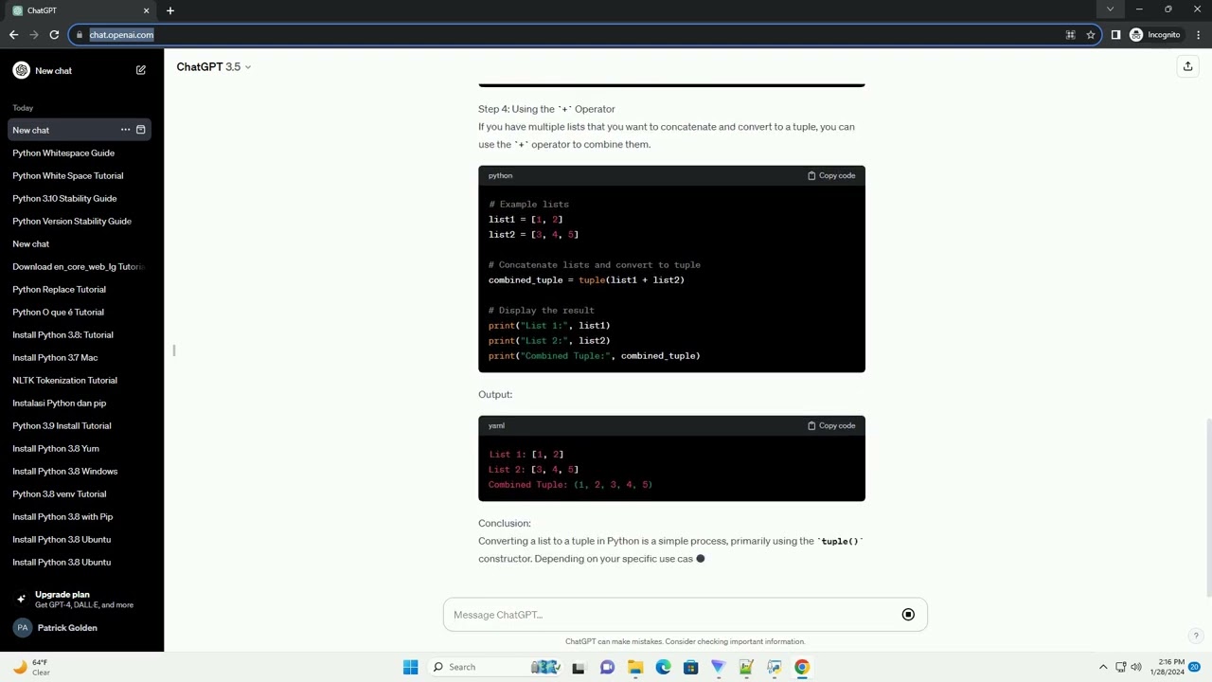Screen dimensions: 1212x682
Task: Open Microsoft Store from the taskbar
Action: 690,667
